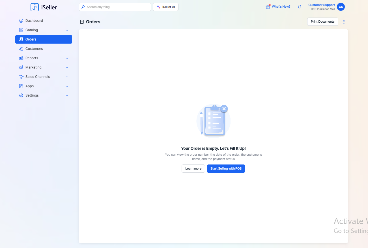Click the Print Documents button
This screenshot has width=368, height=248.
click(x=322, y=22)
